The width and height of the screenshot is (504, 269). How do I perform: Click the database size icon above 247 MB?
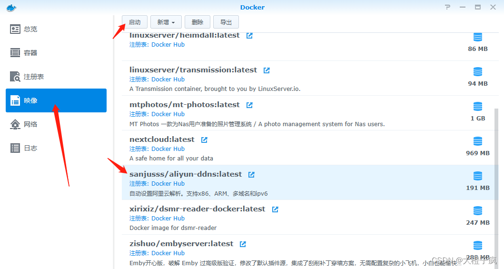point(478,210)
